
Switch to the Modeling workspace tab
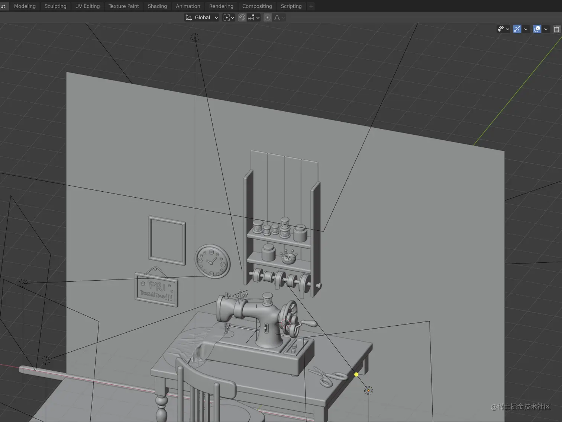[x=25, y=6]
